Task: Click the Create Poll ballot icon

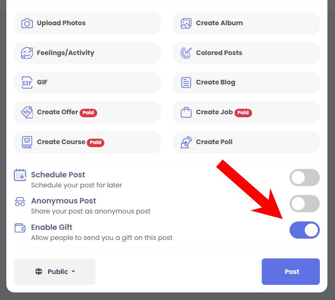Action: pos(186,142)
